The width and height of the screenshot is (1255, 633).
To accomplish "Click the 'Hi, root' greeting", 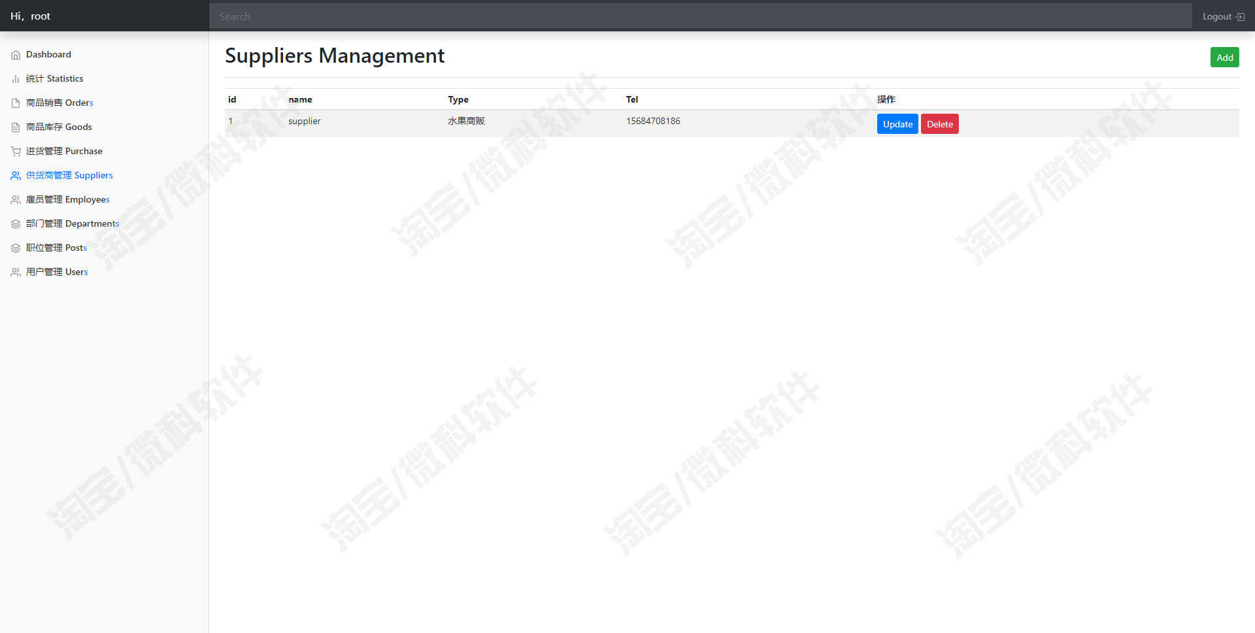I will 30,16.
